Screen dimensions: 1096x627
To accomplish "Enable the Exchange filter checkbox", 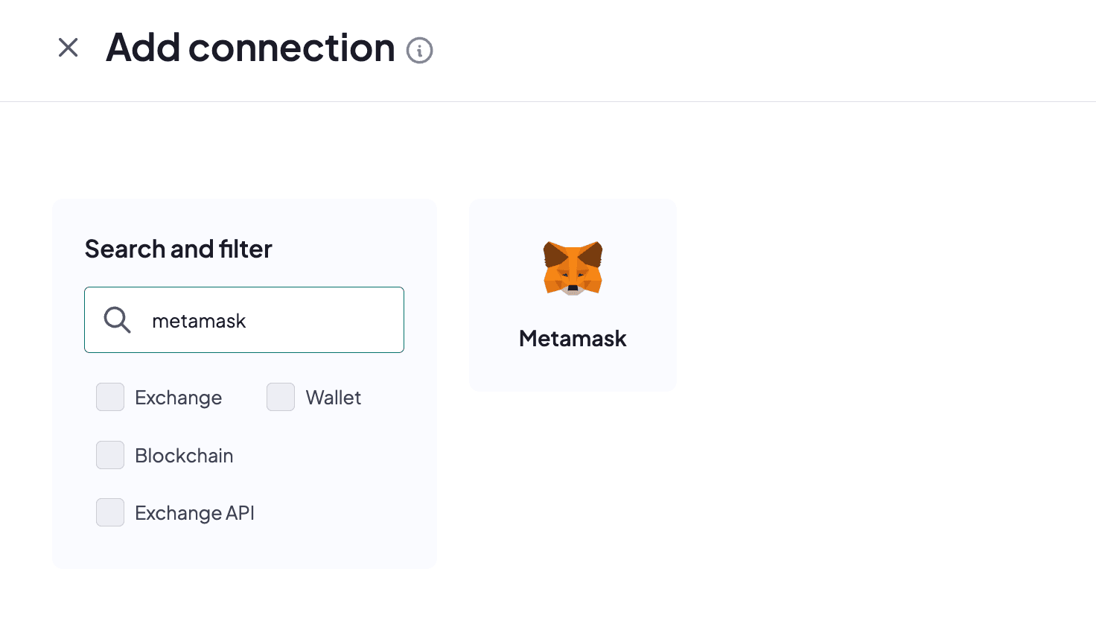I will click(109, 397).
